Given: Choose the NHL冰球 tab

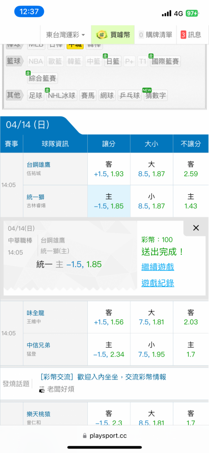Looking at the screenshot, I should pyautogui.click(x=62, y=95).
